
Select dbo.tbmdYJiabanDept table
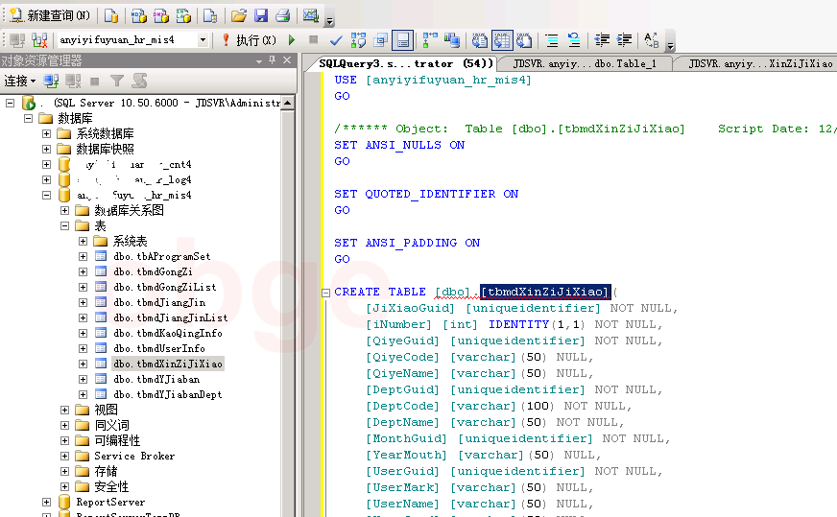[168, 395]
